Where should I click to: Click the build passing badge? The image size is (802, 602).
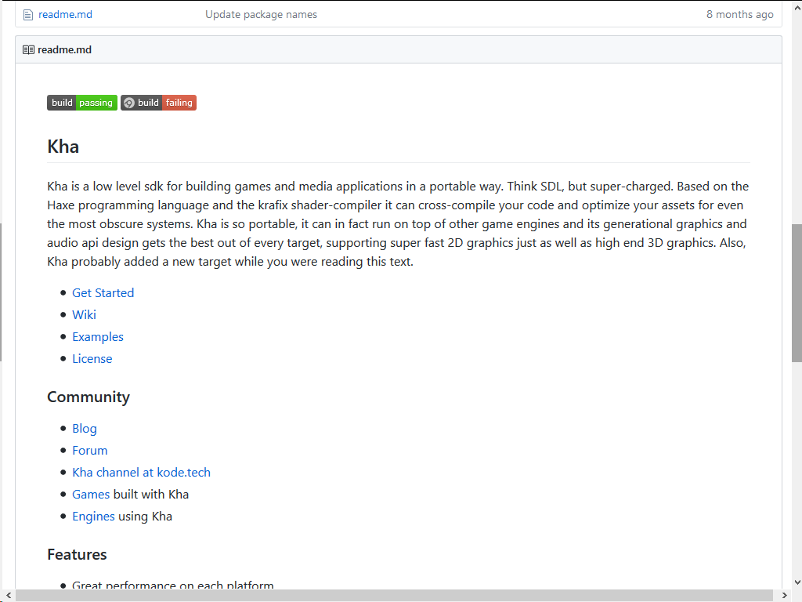point(82,103)
